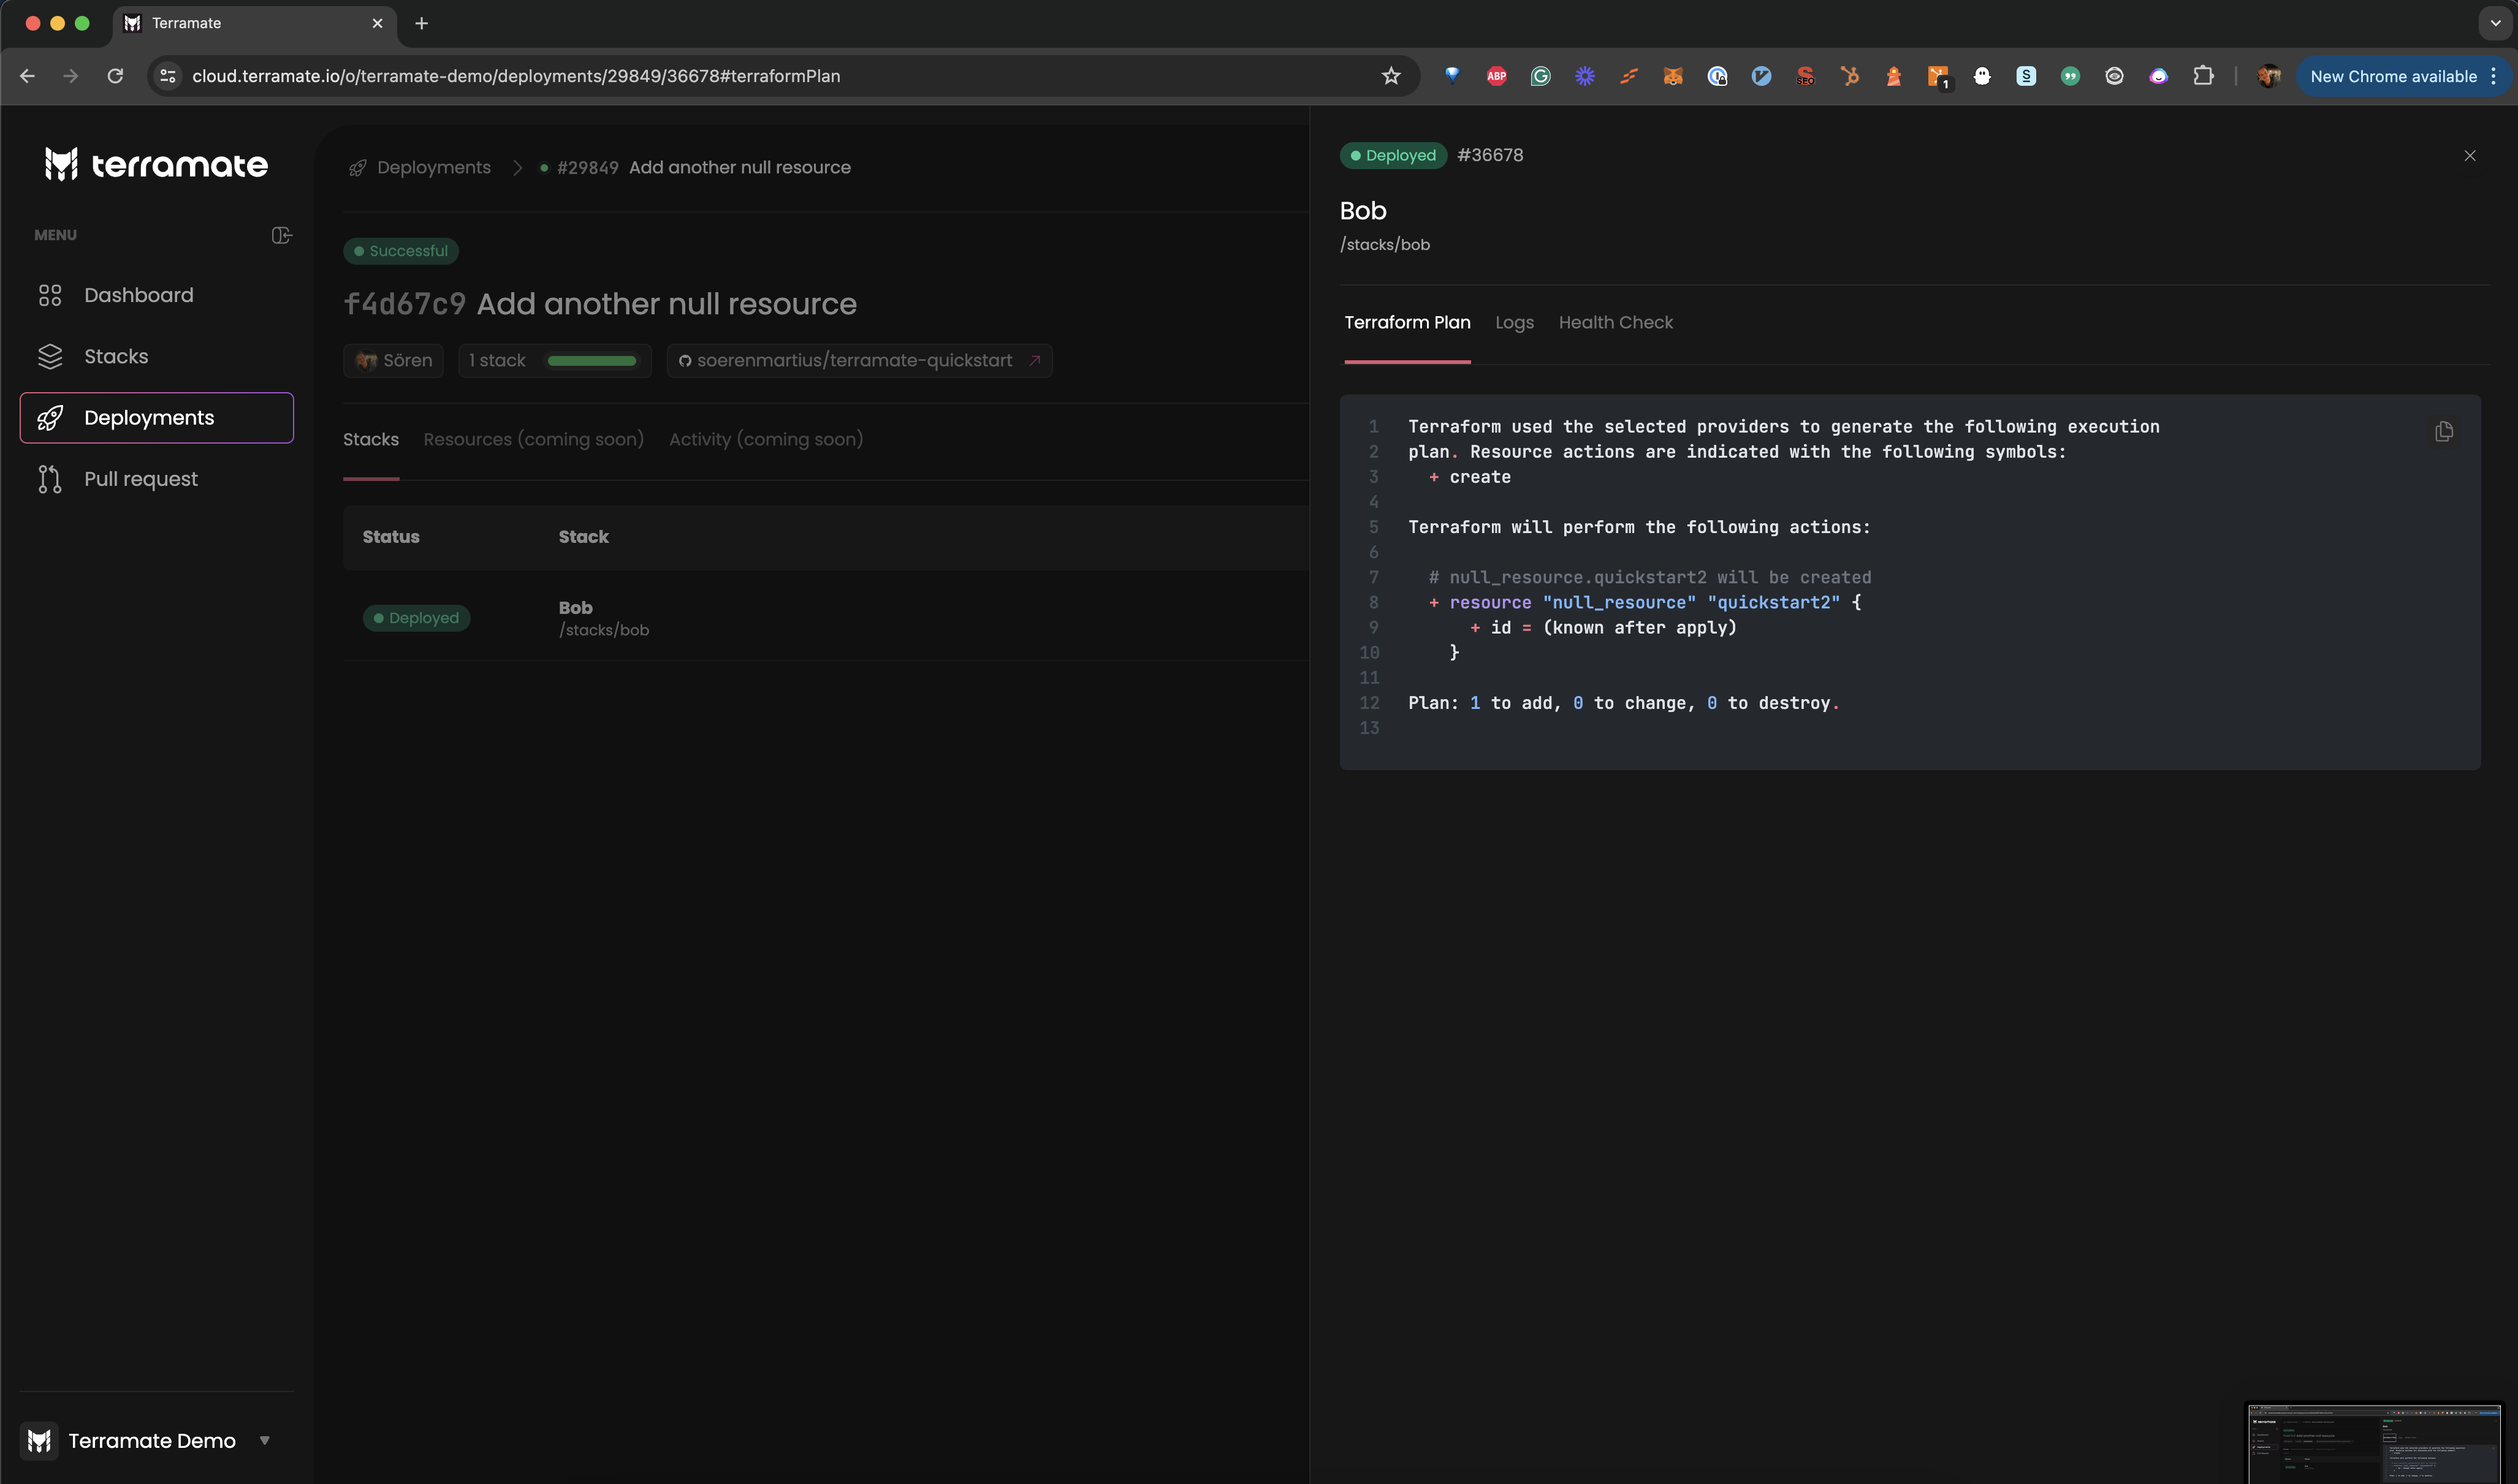The image size is (2518, 1484).
Task: Copy the Terraform plan to clipboard
Action: [x=2444, y=431]
